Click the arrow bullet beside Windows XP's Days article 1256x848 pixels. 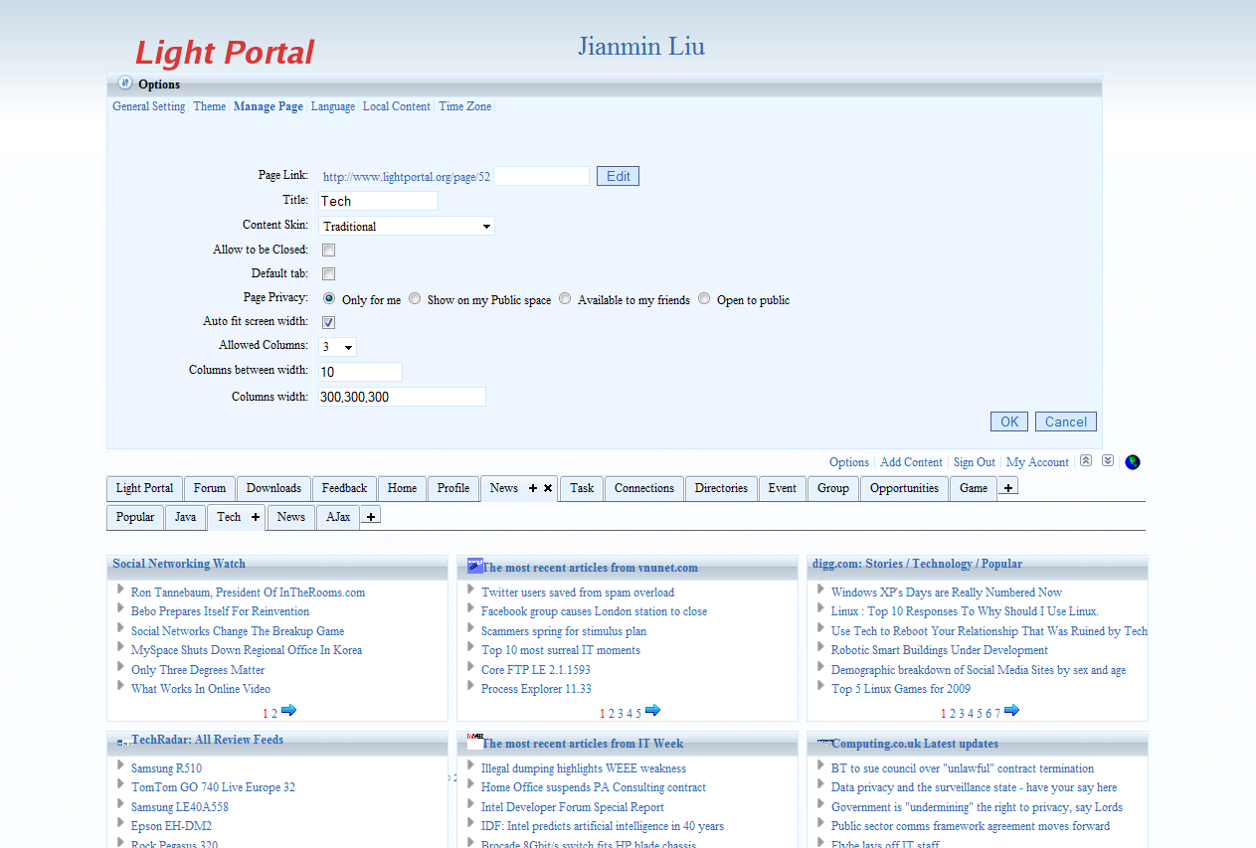[x=821, y=590]
